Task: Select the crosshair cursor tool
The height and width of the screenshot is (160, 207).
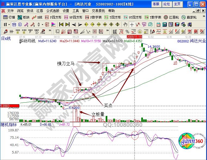Action: coord(132,24)
